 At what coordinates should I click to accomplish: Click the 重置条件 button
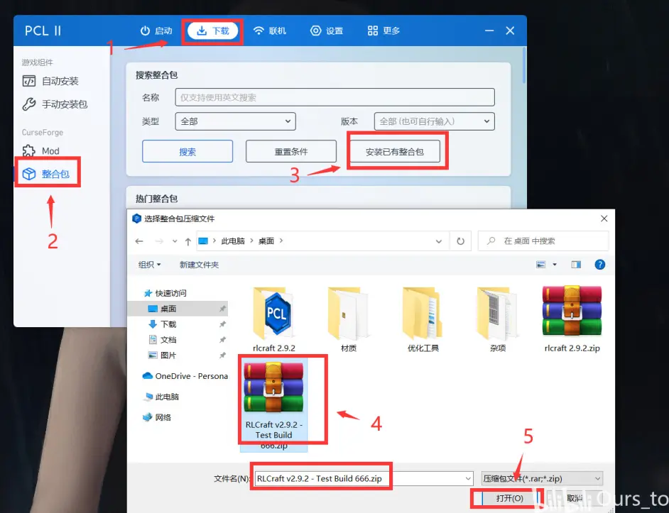[291, 151]
